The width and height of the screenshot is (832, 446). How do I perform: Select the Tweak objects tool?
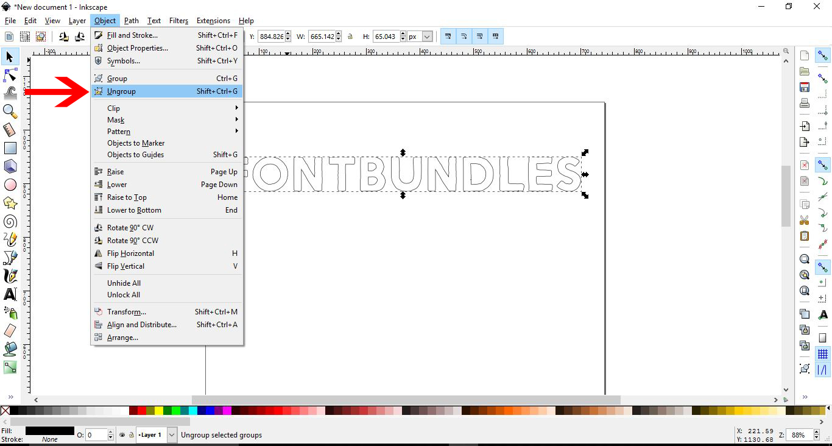[x=10, y=93]
